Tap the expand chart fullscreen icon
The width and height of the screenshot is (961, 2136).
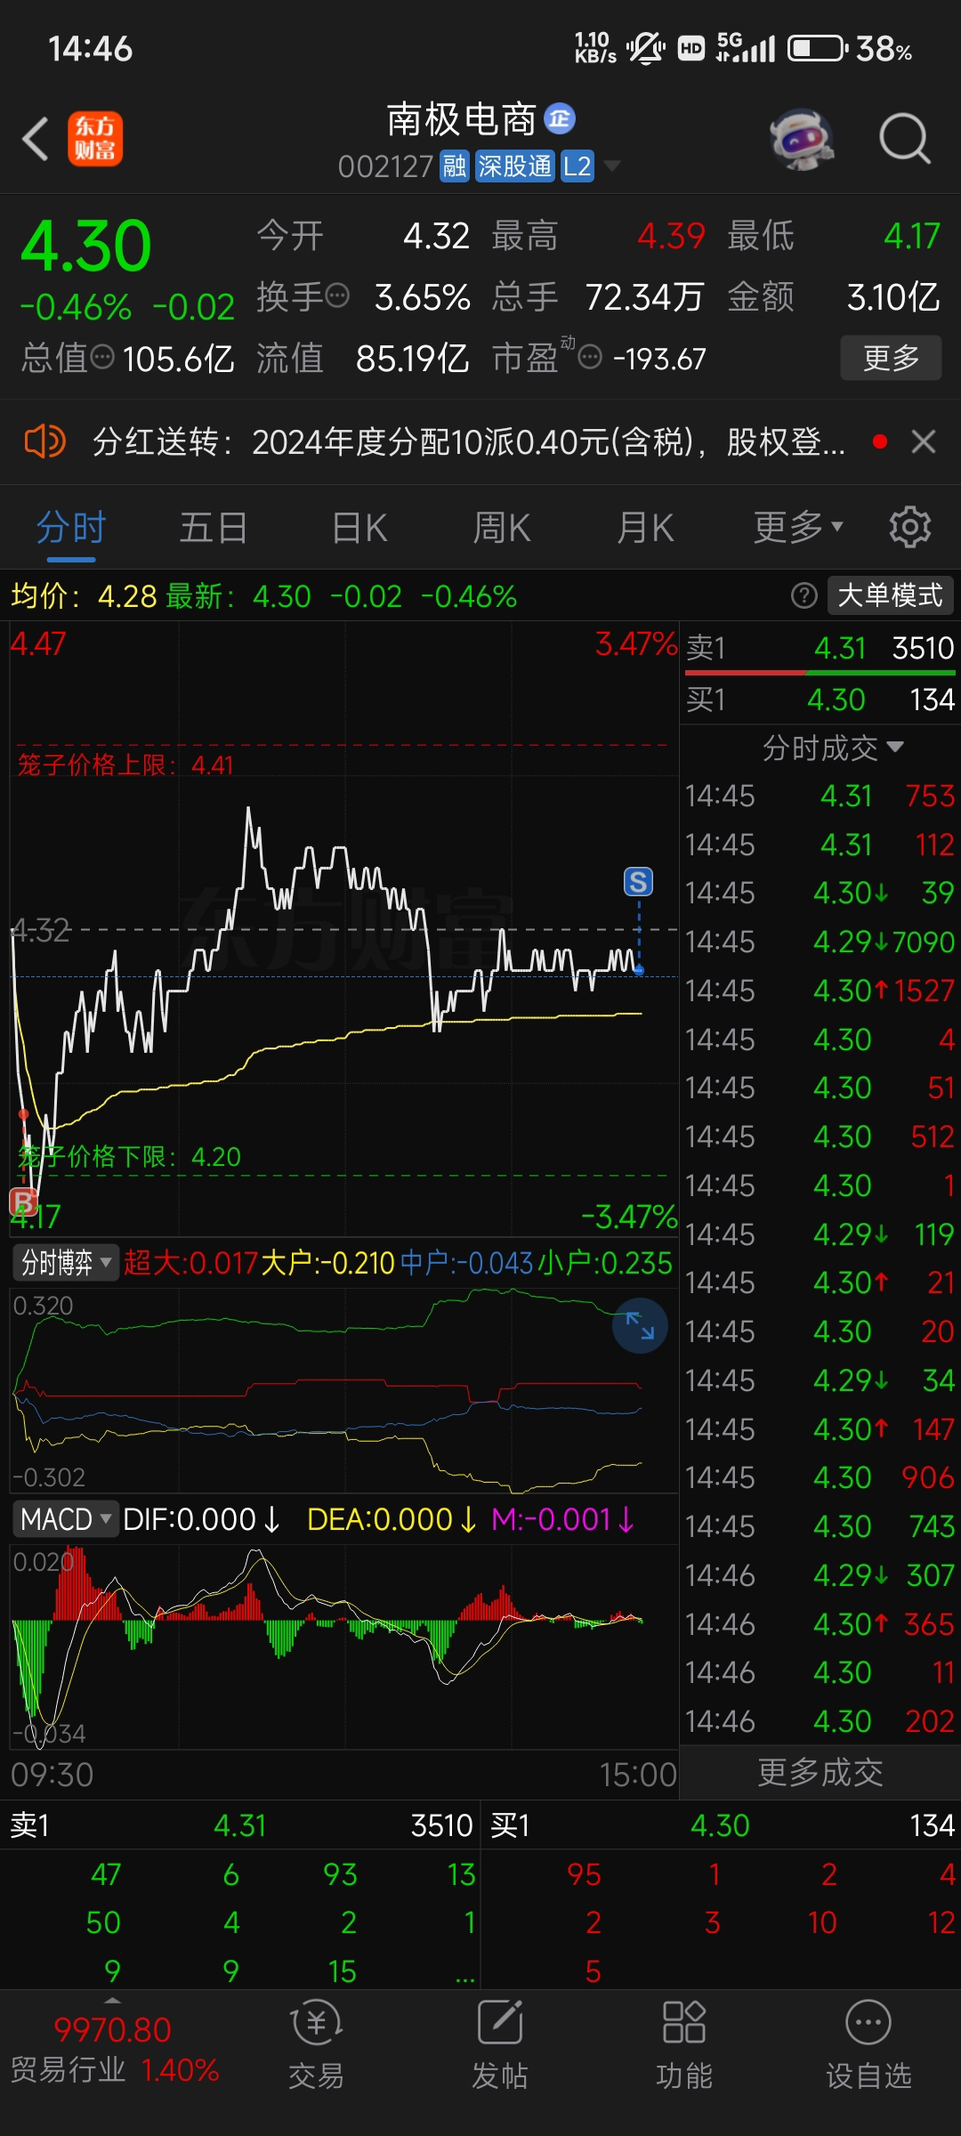[x=640, y=1326]
